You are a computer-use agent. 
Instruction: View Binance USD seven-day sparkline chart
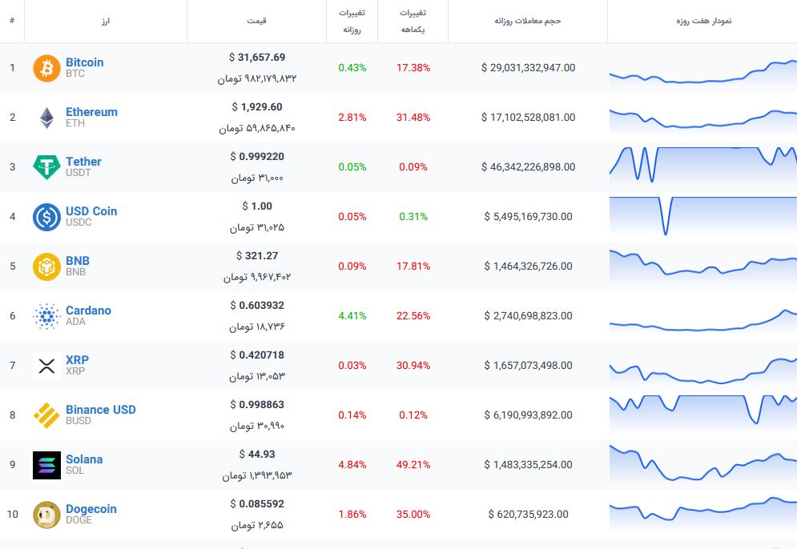click(703, 412)
